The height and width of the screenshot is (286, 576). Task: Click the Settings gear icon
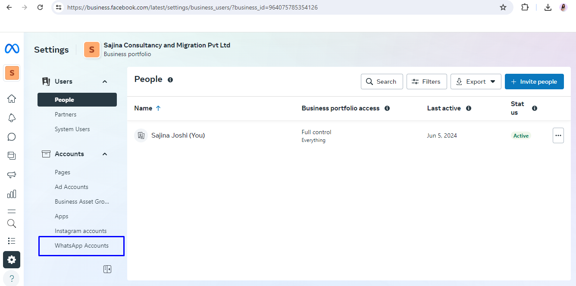(x=12, y=260)
